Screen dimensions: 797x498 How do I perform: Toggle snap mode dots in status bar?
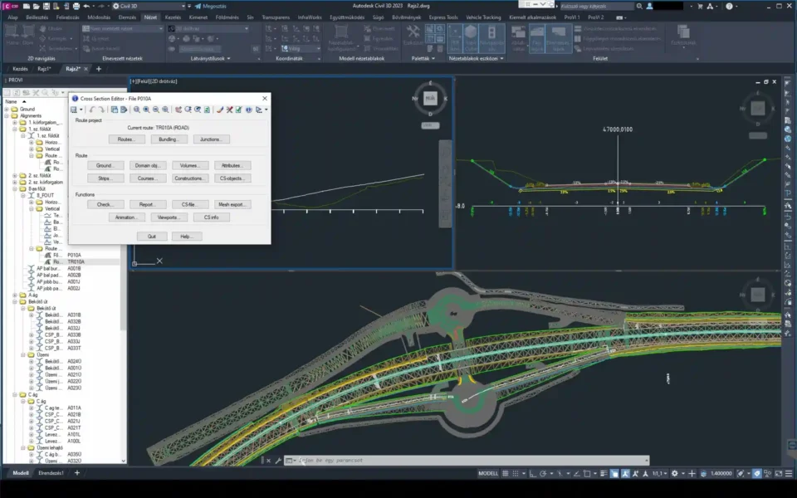click(516, 473)
